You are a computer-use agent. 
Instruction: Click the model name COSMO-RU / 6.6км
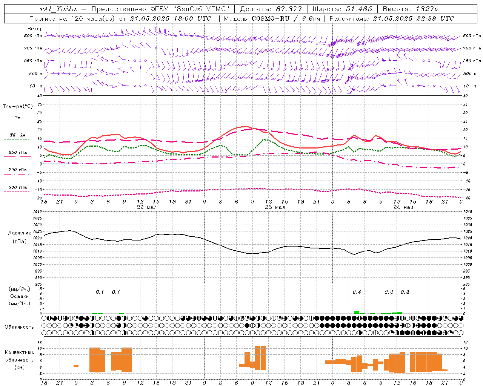coord(285,18)
